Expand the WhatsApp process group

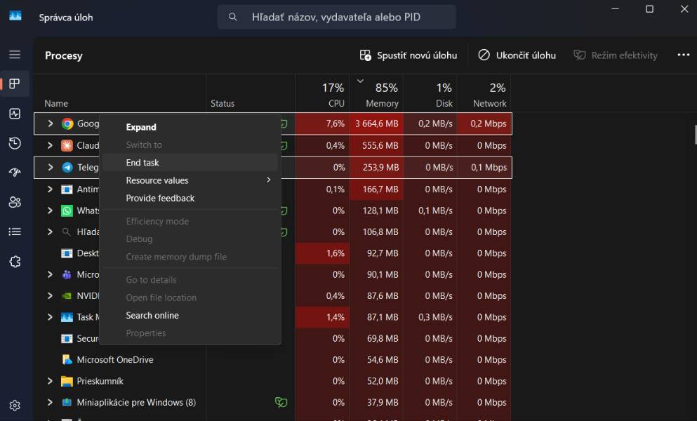click(x=51, y=210)
